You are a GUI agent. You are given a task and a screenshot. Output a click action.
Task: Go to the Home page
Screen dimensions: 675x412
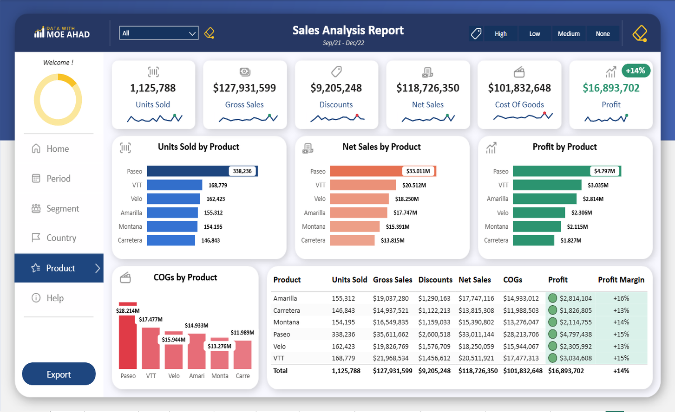[x=58, y=148]
